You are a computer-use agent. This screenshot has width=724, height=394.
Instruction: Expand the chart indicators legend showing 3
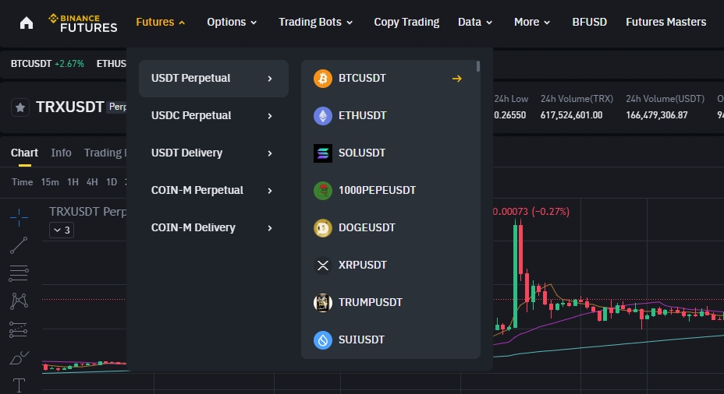62,230
